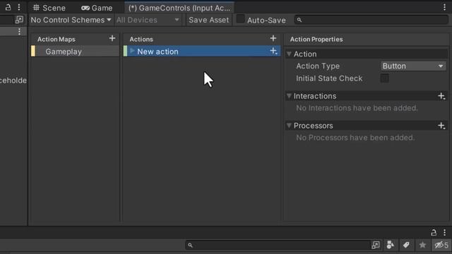Click the favorites star icon
Viewport: 452px width, 254px height.
pyautogui.click(x=422, y=245)
